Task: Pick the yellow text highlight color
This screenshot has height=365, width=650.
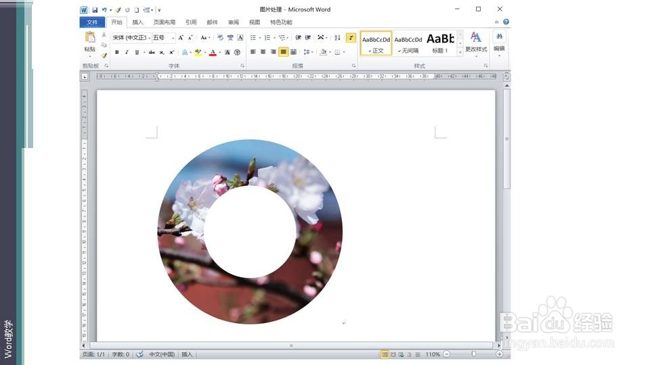Action: pos(198,52)
